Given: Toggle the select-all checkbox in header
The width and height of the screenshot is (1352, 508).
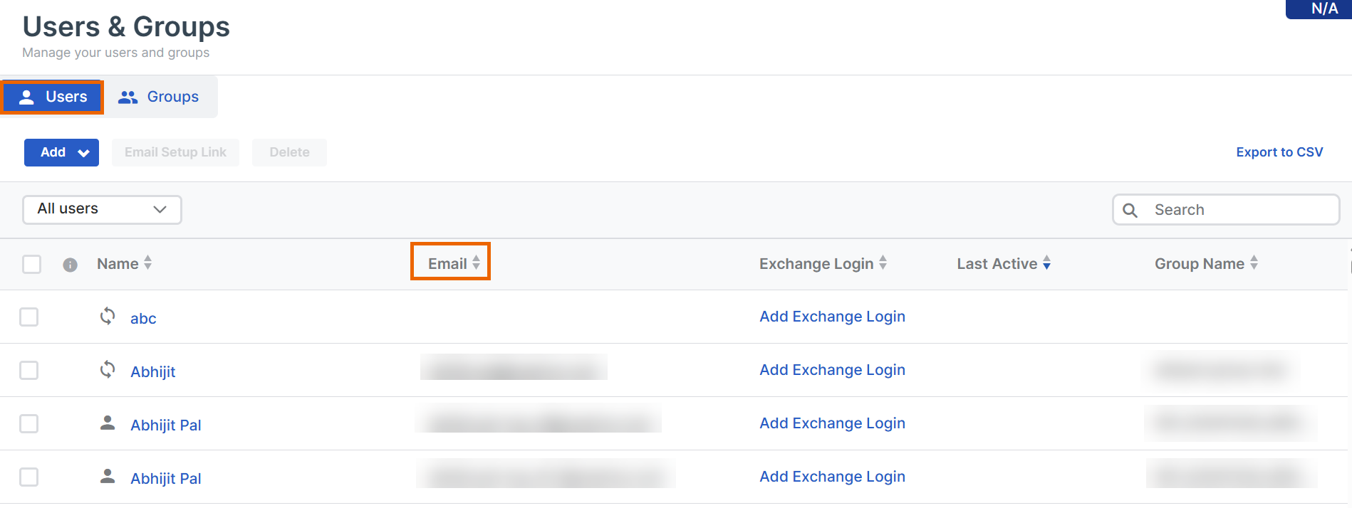Looking at the screenshot, I should pos(32,264).
